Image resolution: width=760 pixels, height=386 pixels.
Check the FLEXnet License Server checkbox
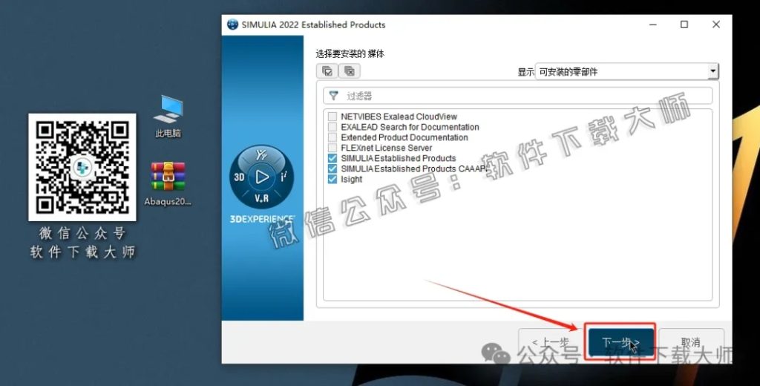(x=332, y=148)
